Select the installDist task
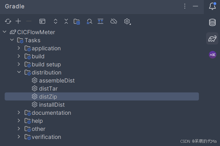 pos(52,105)
